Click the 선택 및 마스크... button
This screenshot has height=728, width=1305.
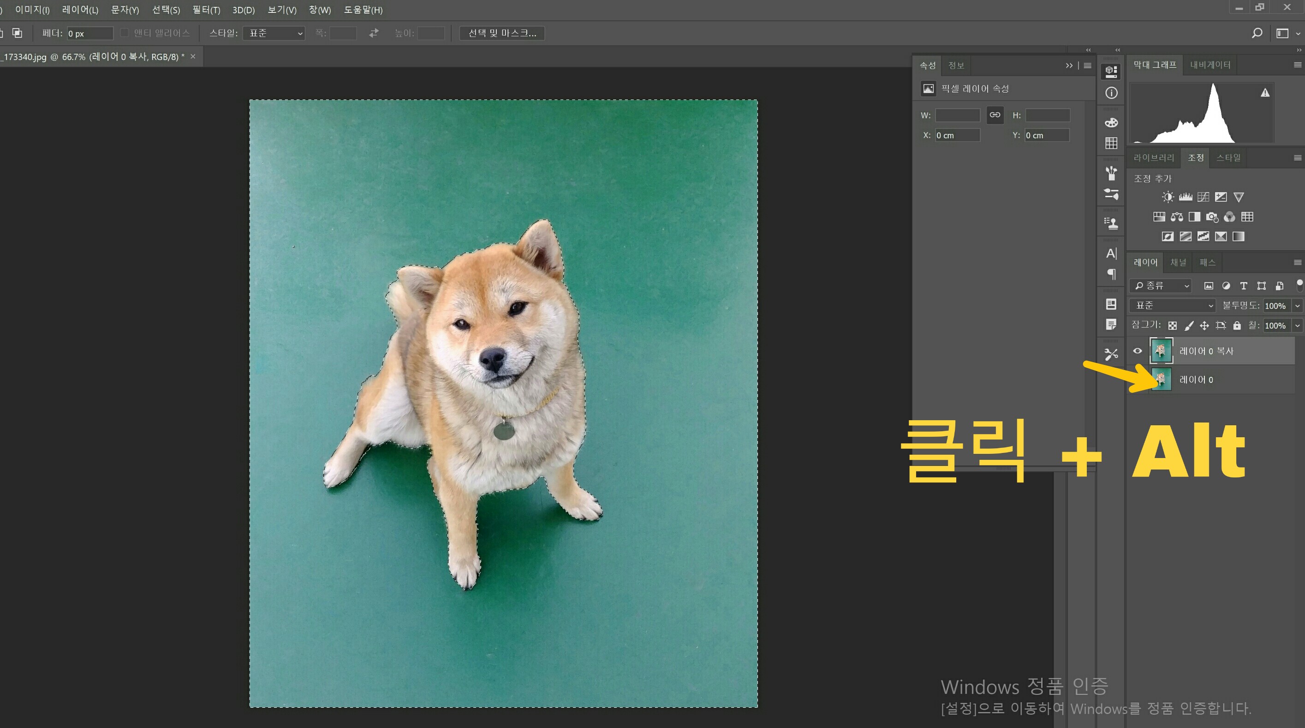coord(501,33)
